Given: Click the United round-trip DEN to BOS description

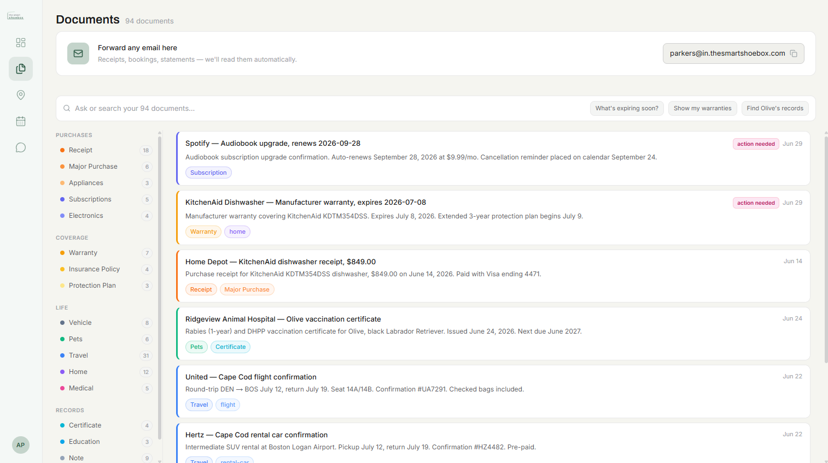Looking at the screenshot, I should pyautogui.click(x=354, y=389).
